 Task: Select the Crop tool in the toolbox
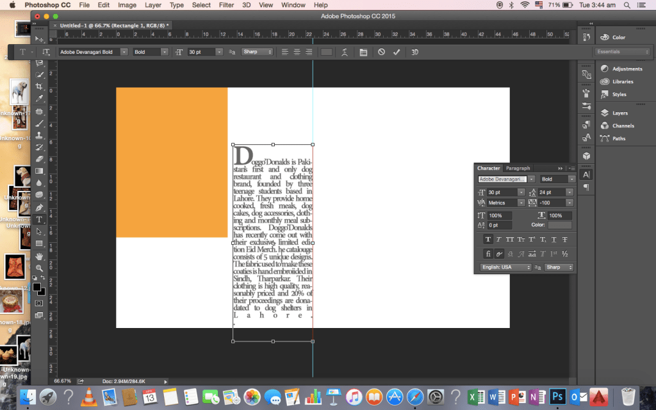pyautogui.click(x=39, y=86)
